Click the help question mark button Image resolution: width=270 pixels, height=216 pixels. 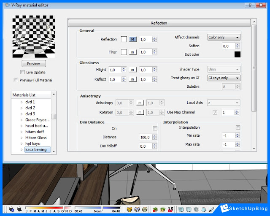pos(250,5)
